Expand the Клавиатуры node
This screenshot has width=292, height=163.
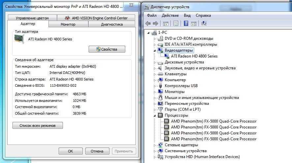(x=155, y=74)
